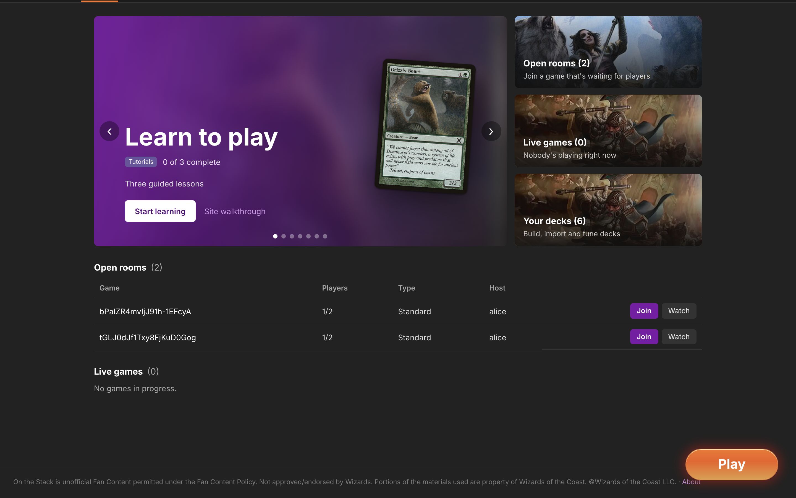
Task: Watch room bPaIZR4mvIjJ91h-1EFcyA
Action: [679, 311]
